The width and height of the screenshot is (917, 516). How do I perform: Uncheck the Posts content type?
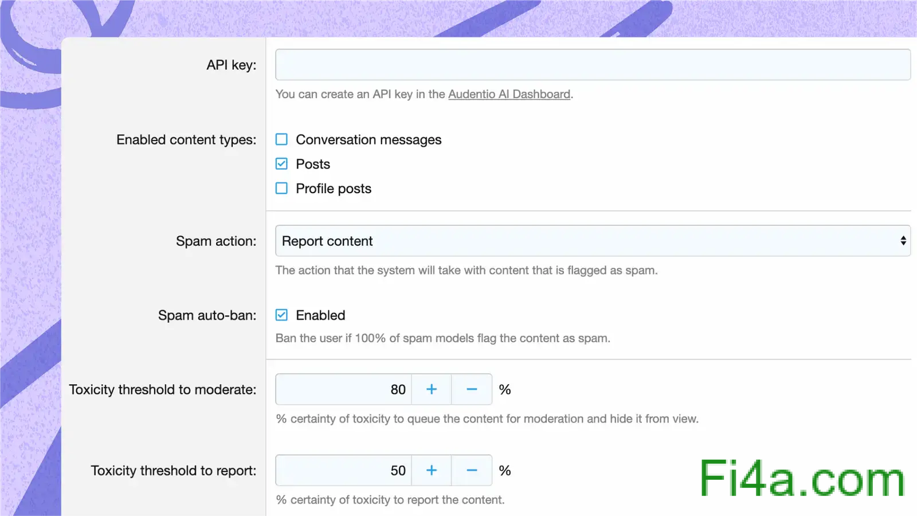281,164
